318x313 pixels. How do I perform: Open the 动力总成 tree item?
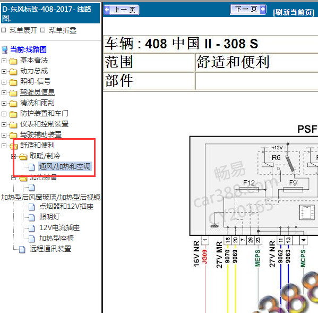(34, 71)
